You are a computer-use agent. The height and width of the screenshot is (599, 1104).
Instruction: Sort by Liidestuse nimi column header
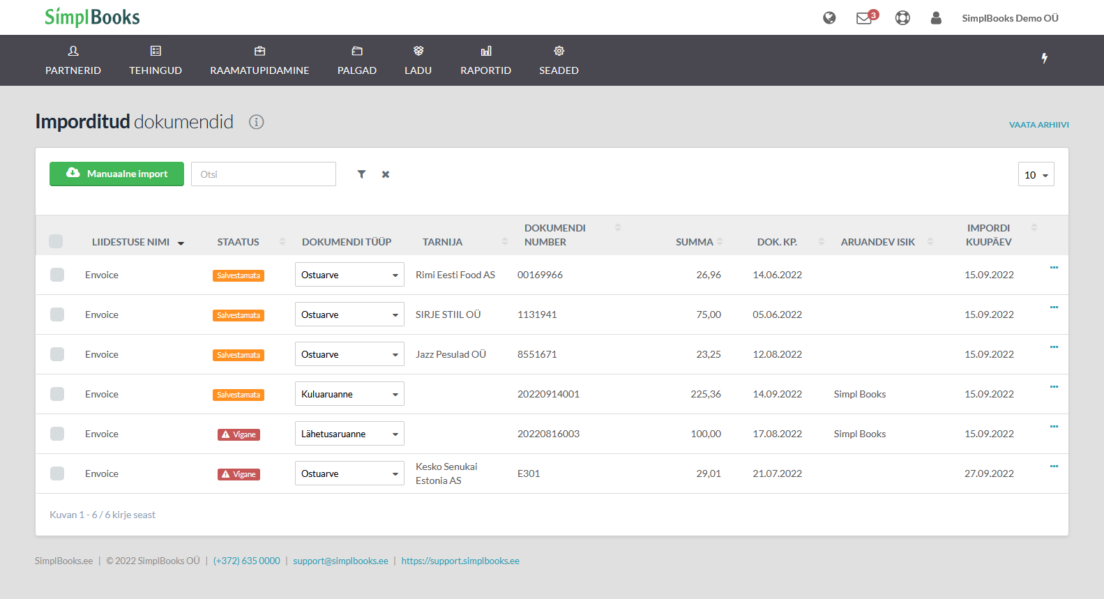tap(138, 242)
